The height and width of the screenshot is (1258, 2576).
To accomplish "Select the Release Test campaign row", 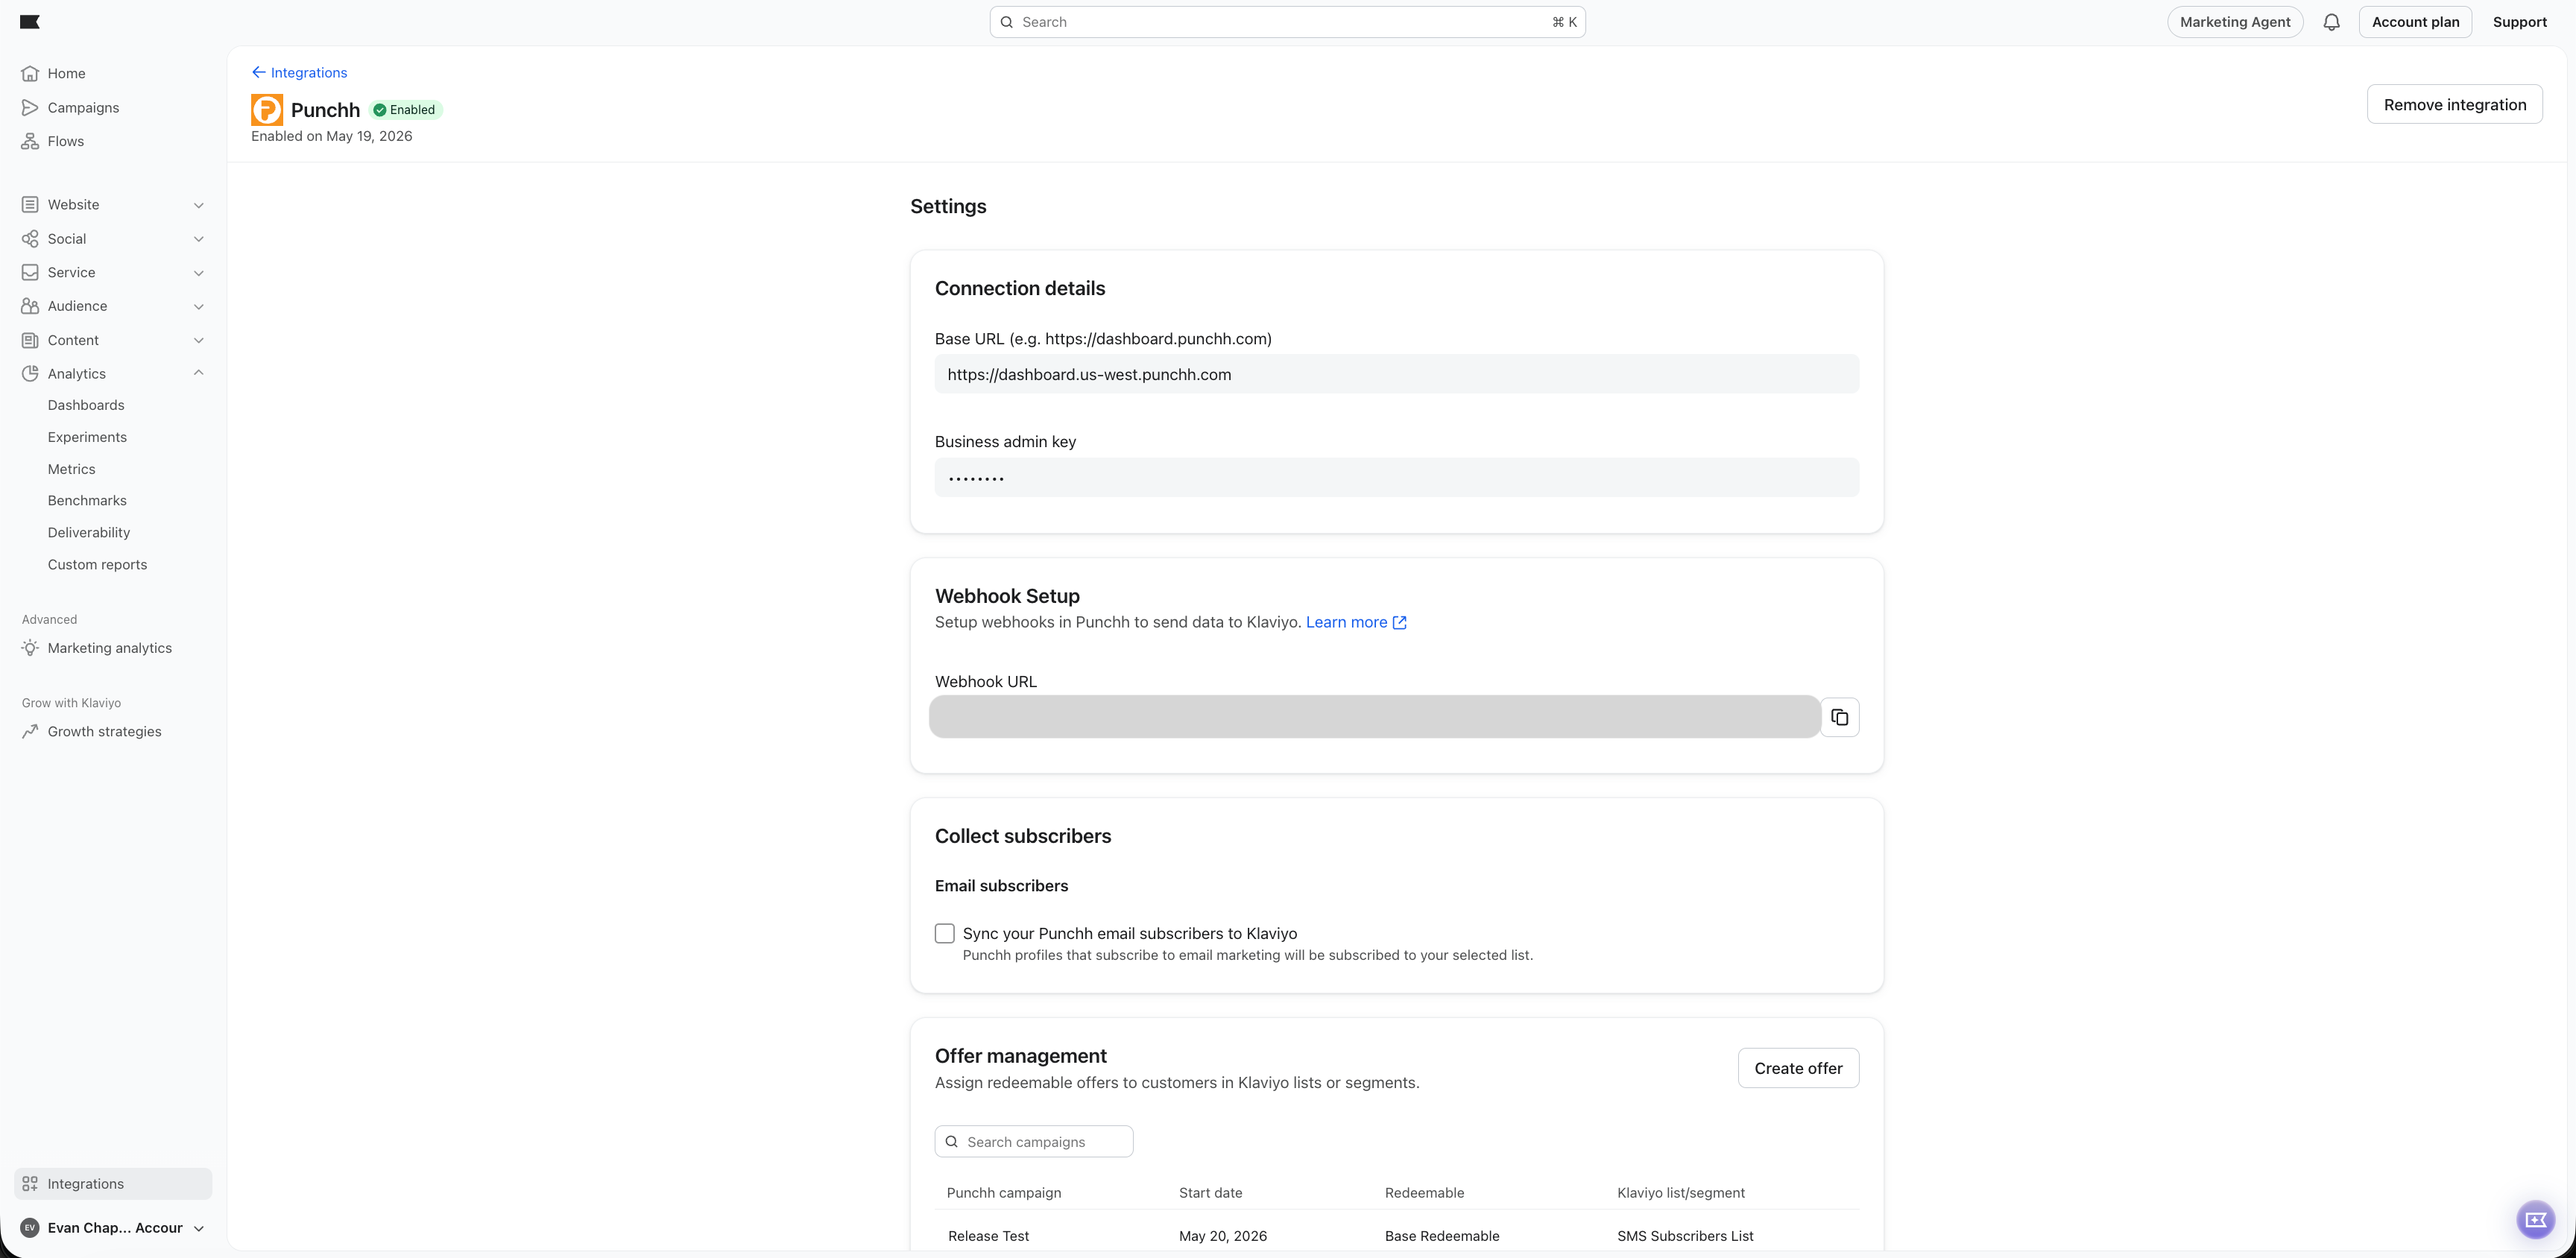I will point(1396,1236).
